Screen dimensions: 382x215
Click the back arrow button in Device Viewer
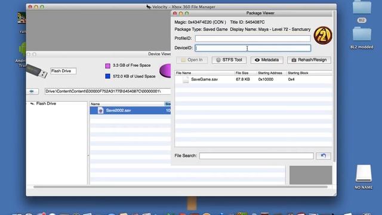32,91
